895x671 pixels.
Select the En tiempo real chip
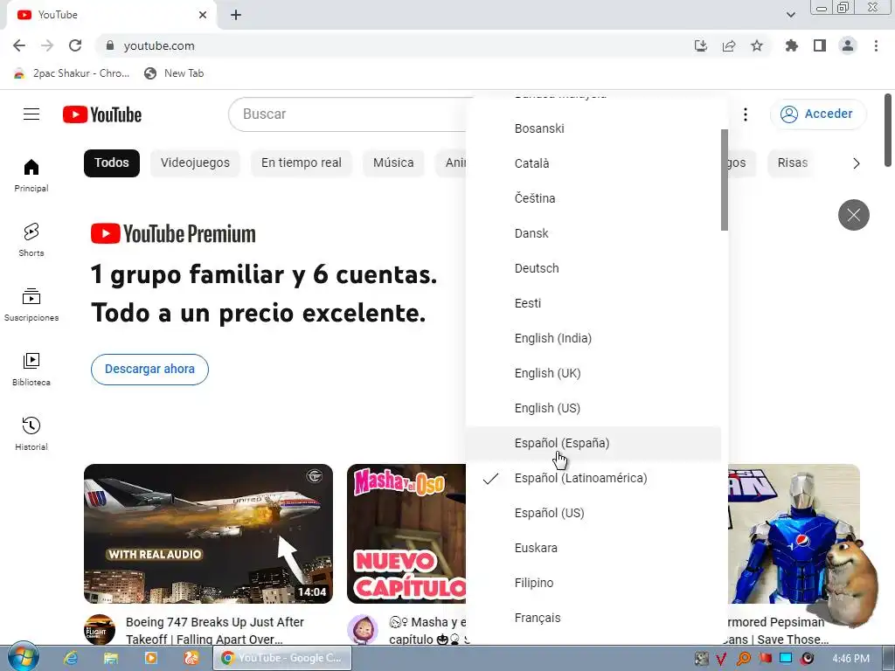click(302, 163)
